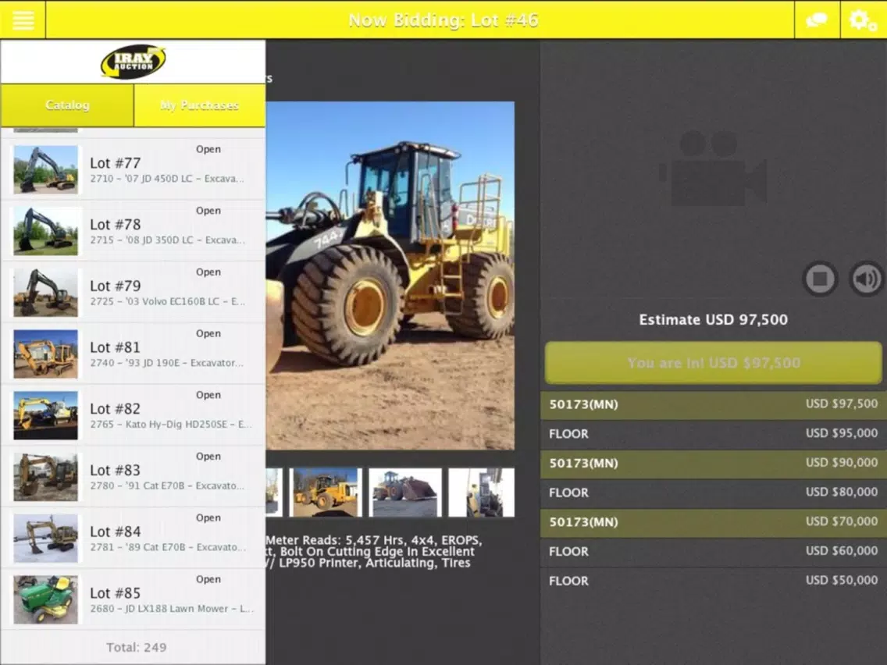Click the Lot #81 thumbnail image
This screenshot has height=665, width=887.
pos(46,354)
